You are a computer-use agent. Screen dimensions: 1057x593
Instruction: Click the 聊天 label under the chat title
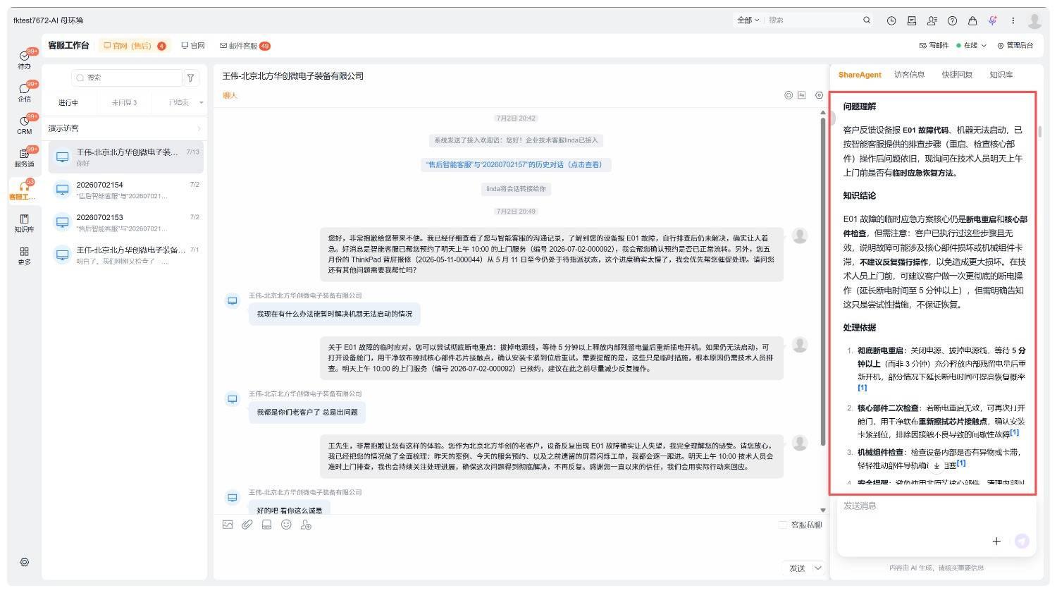pos(230,96)
